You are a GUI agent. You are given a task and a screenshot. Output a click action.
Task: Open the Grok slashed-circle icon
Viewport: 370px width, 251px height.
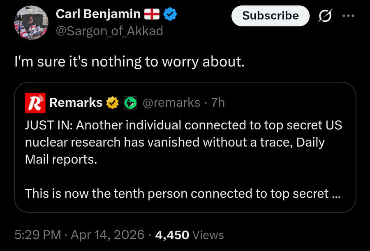(325, 16)
